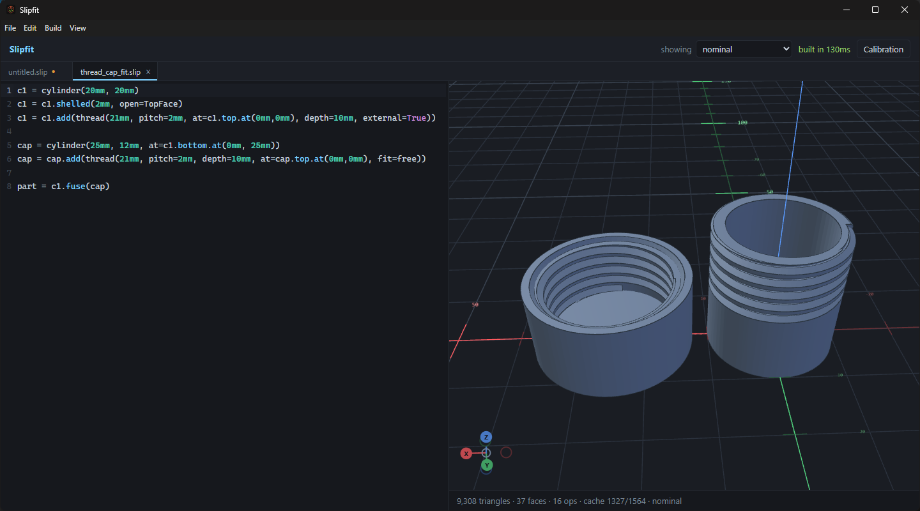Close the thread_cap_fit.slip tab
Viewport: 920px width, 511px height.
pyautogui.click(x=148, y=72)
